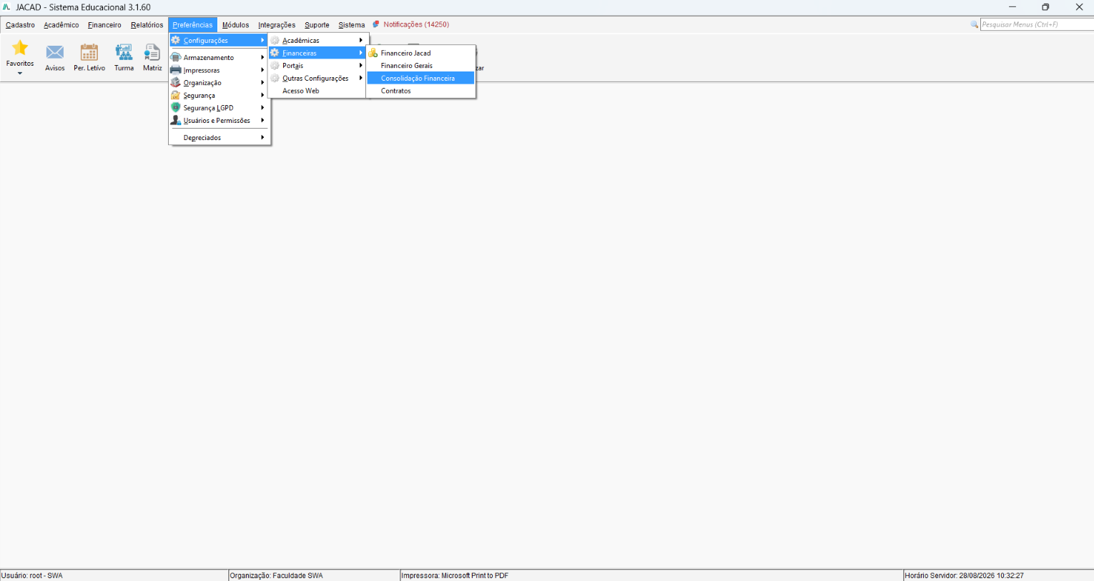Expand the Depreciados submenu
This screenshot has height=581, width=1094.
click(x=218, y=137)
